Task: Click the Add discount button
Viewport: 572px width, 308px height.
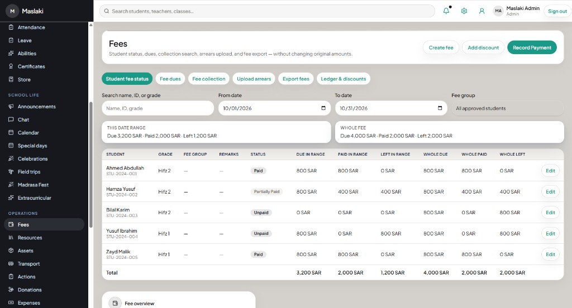Action: pyautogui.click(x=483, y=47)
